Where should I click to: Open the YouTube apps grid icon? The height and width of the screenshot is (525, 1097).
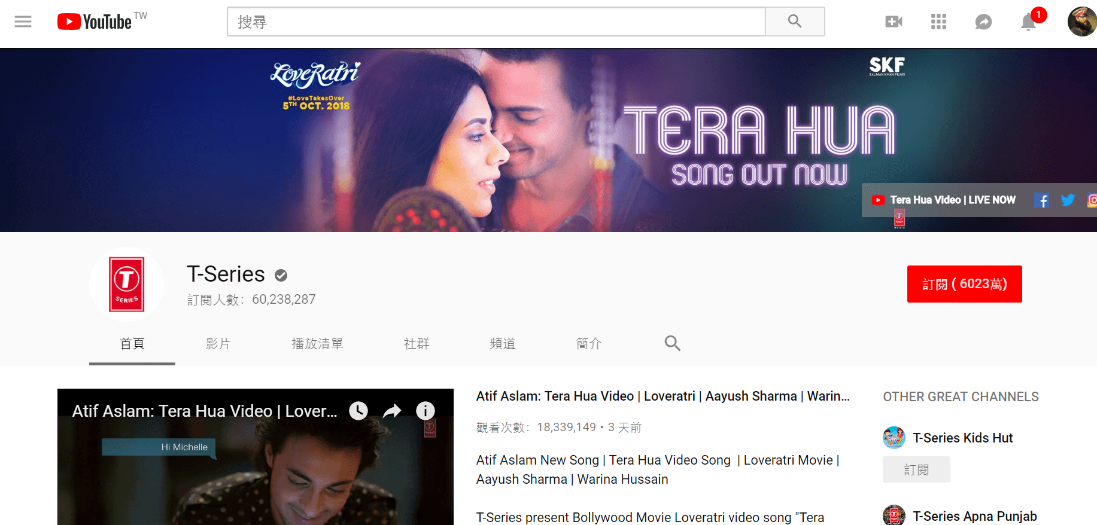tap(938, 22)
